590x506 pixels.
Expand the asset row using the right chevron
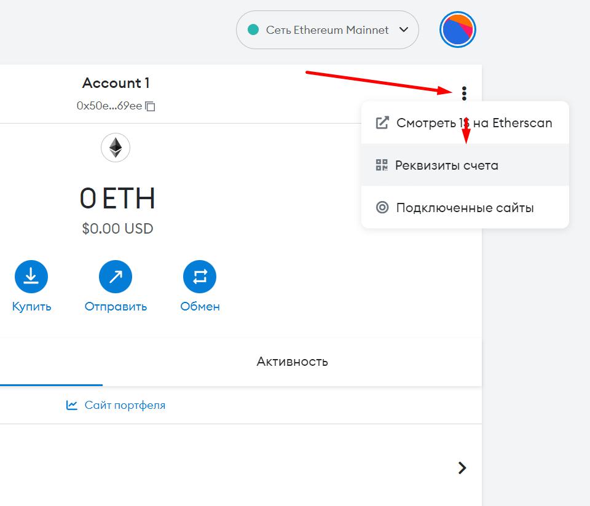462,468
